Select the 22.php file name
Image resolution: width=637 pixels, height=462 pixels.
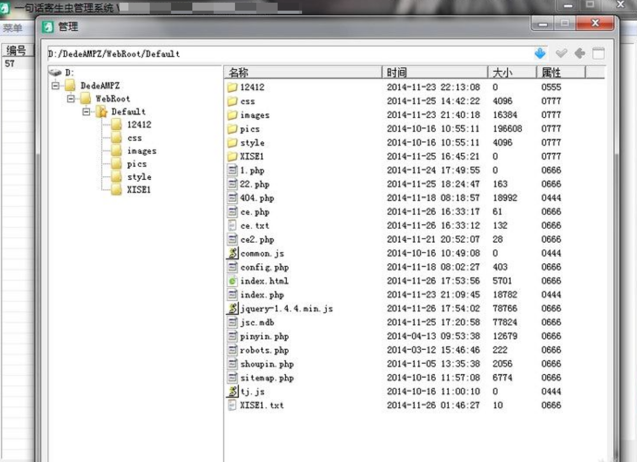pos(255,184)
